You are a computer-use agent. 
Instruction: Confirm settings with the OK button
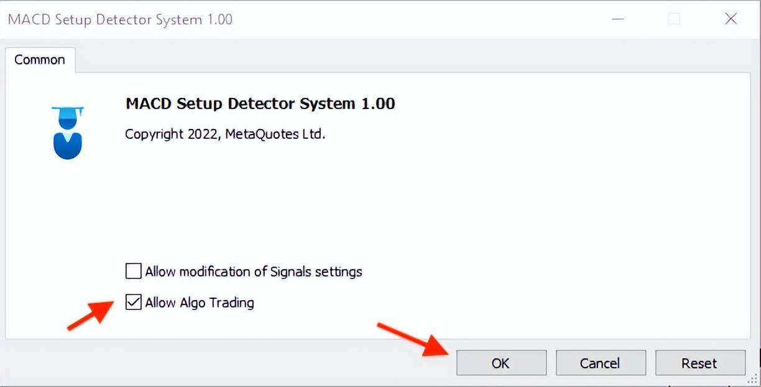[501, 363]
